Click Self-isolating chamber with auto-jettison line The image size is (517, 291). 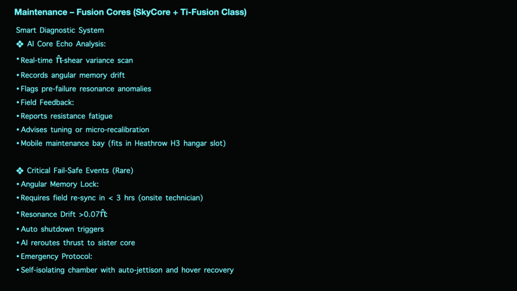tap(127, 270)
